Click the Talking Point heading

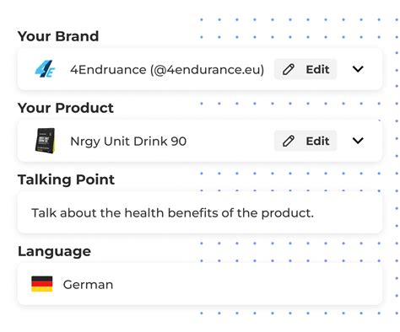[66, 179]
